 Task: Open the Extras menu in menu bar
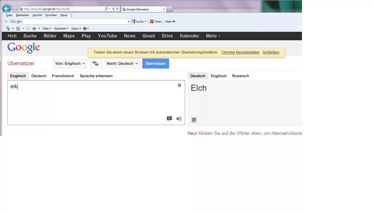coord(64,15)
